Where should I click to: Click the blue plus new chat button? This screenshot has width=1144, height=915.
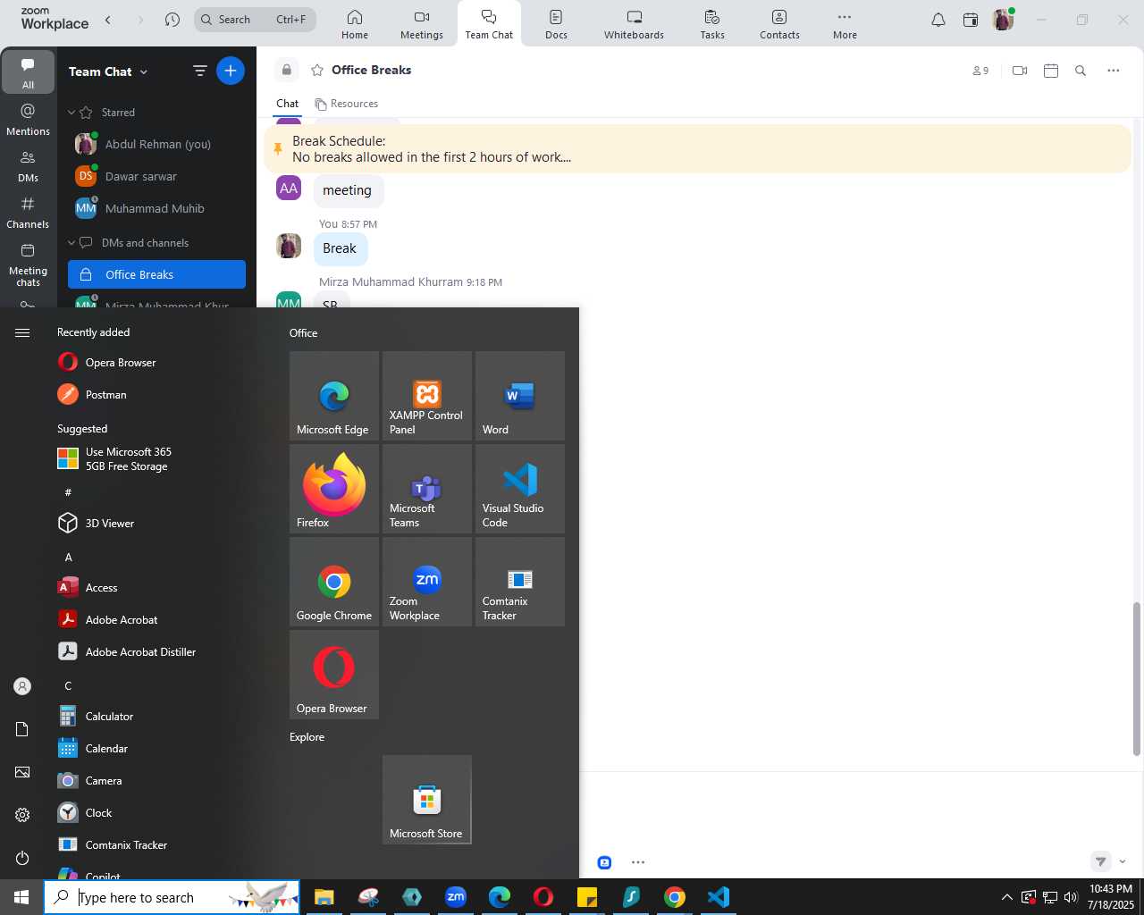click(x=230, y=71)
